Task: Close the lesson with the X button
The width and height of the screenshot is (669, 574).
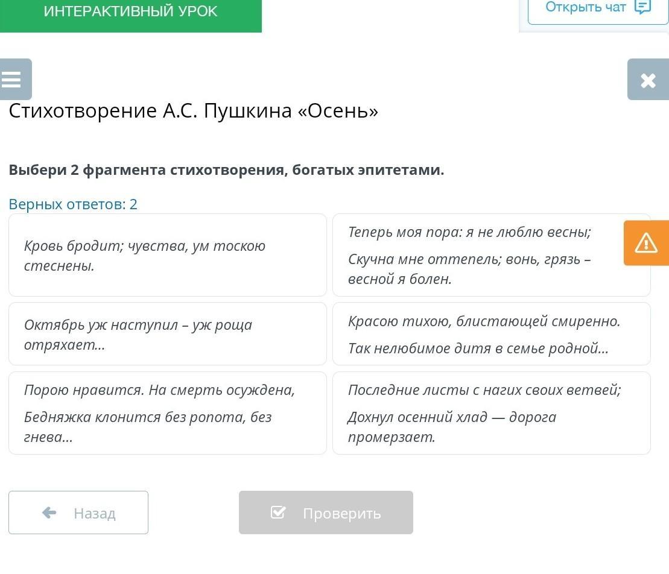Action: pyautogui.click(x=648, y=80)
